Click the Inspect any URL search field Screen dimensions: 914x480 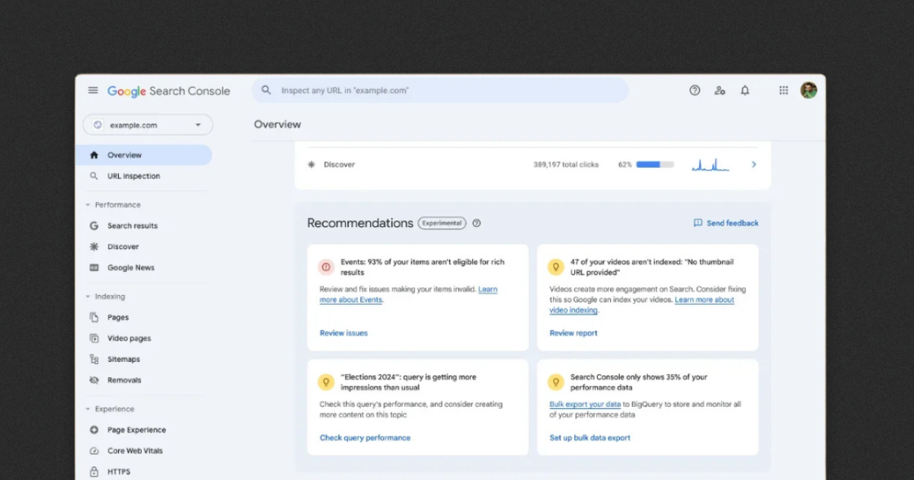[x=440, y=90]
